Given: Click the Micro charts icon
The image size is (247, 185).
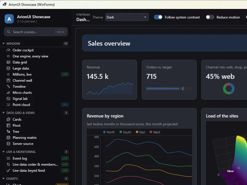Looking at the screenshot, I should tap(8, 93).
